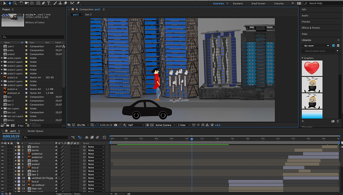
Task: Open the Align panel
Action: point(305,34)
